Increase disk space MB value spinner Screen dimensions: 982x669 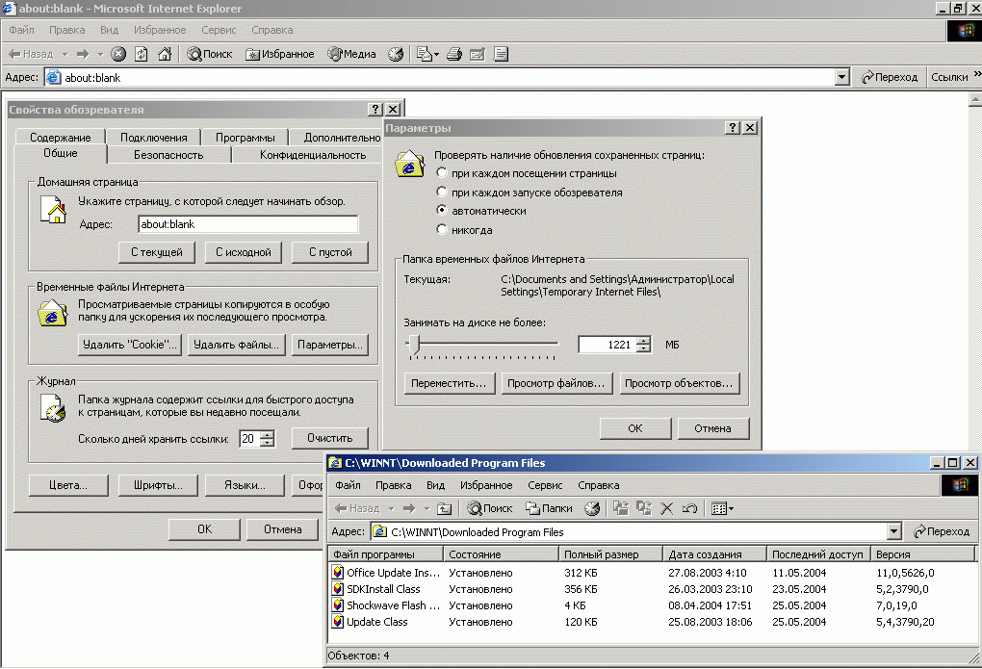pyautogui.click(x=644, y=340)
